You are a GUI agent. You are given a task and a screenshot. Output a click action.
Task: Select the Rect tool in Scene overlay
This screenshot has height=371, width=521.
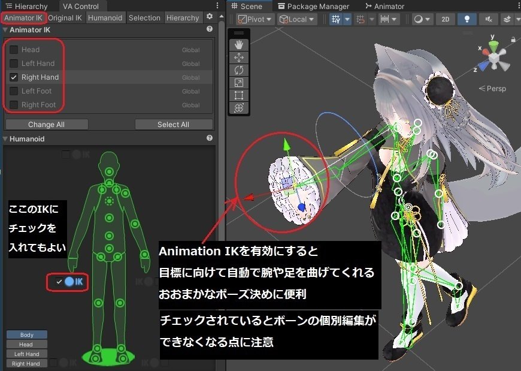point(238,95)
